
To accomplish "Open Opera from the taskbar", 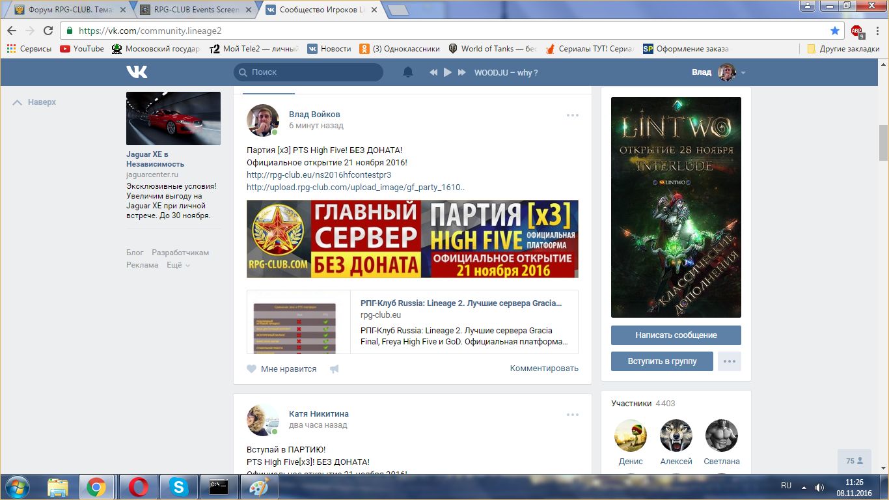I will [138, 487].
